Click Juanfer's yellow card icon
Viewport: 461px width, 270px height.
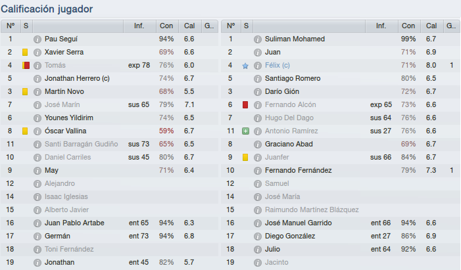(x=245, y=157)
